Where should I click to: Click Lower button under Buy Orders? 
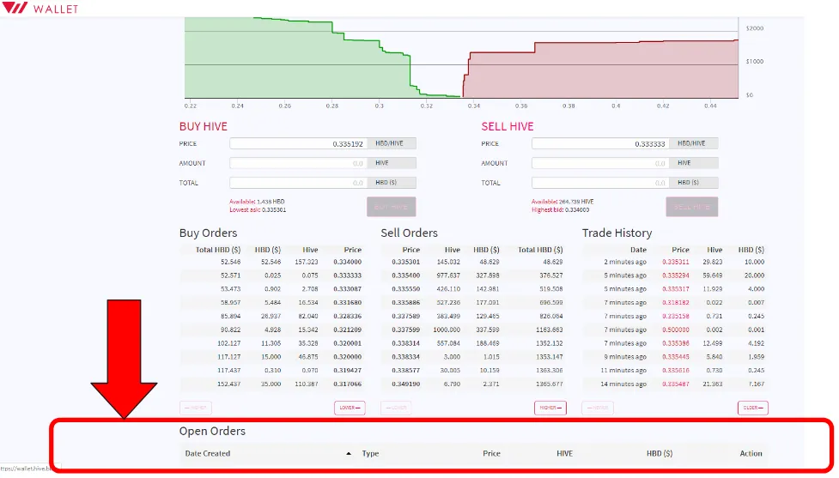tap(350, 408)
